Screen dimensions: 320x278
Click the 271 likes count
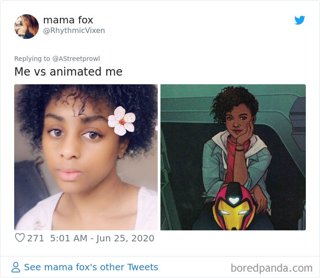tap(35, 238)
